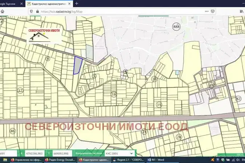The width and height of the screenshot is (245, 163).
Task: Click the Y coordinate field 684092,998
Action: pos(62,154)
